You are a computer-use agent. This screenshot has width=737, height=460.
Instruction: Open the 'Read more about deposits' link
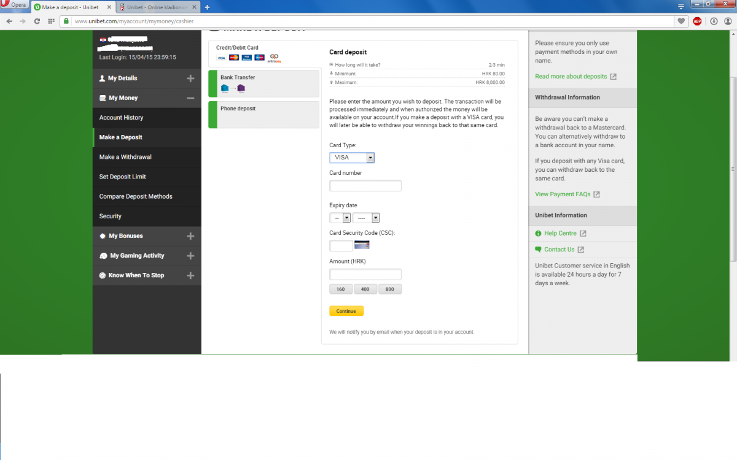click(571, 77)
